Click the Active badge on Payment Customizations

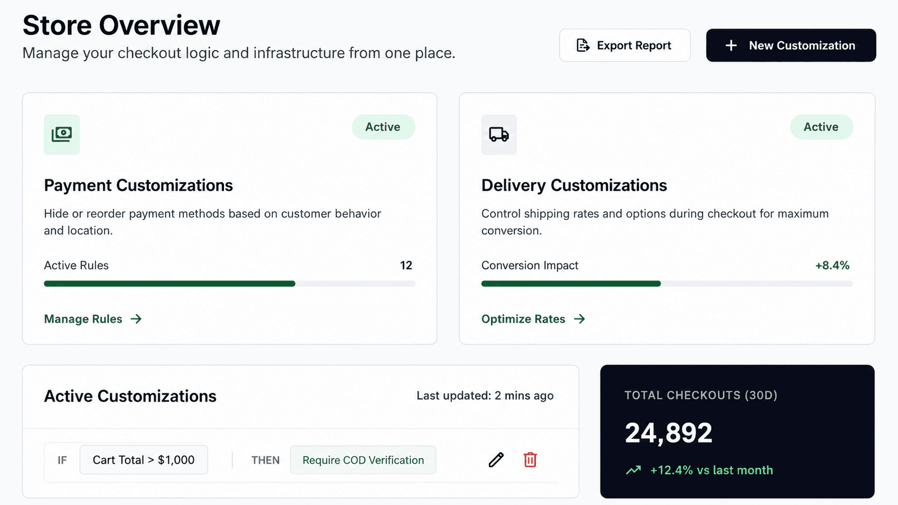click(x=383, y=127)
